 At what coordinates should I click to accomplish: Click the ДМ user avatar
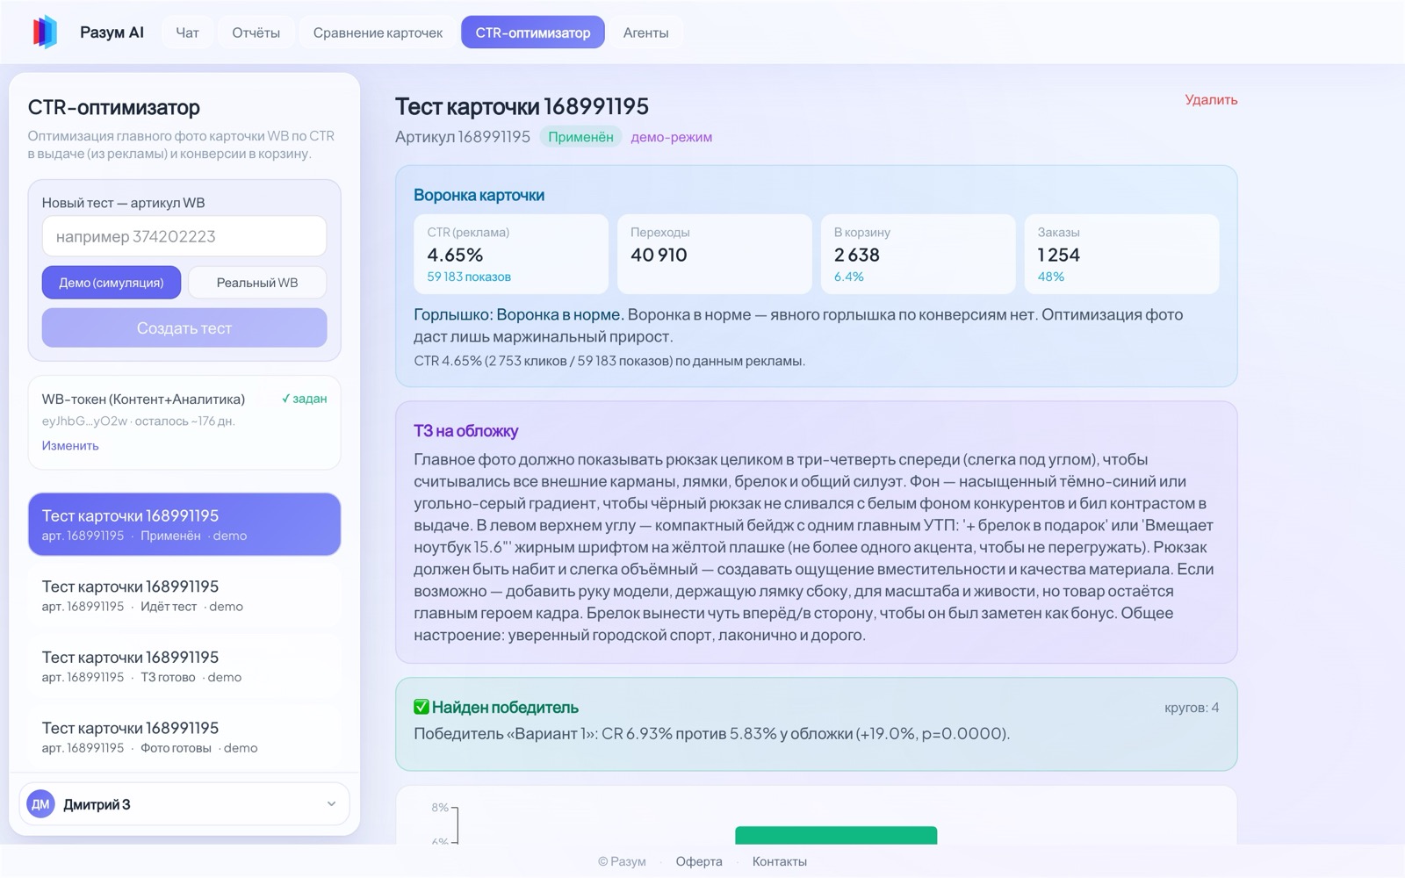coord(40,804)
